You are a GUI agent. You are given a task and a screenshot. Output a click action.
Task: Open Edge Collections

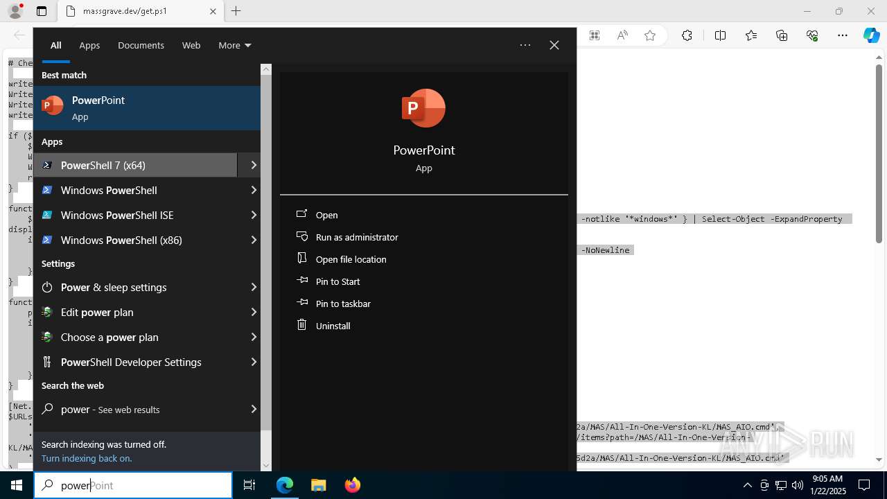(782, 35)
